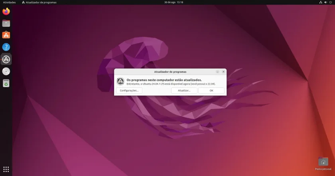Close the Atualizador de programas dialog
The height and width of the screenshot is (176, 335).
[223, 72]
